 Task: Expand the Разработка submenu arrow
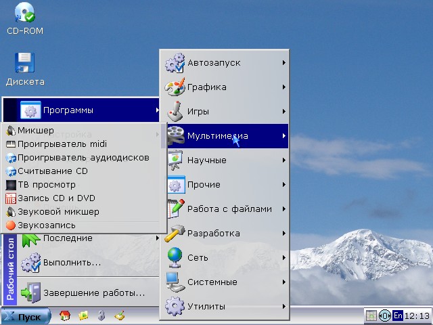coord(284,233)
